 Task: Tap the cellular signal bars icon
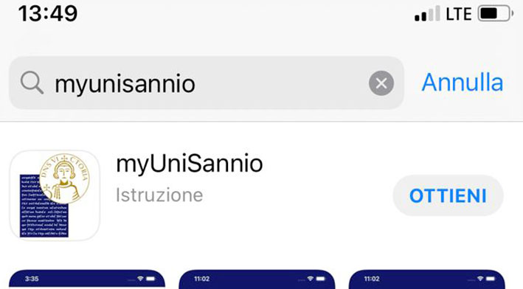click(x=427, y=14)
